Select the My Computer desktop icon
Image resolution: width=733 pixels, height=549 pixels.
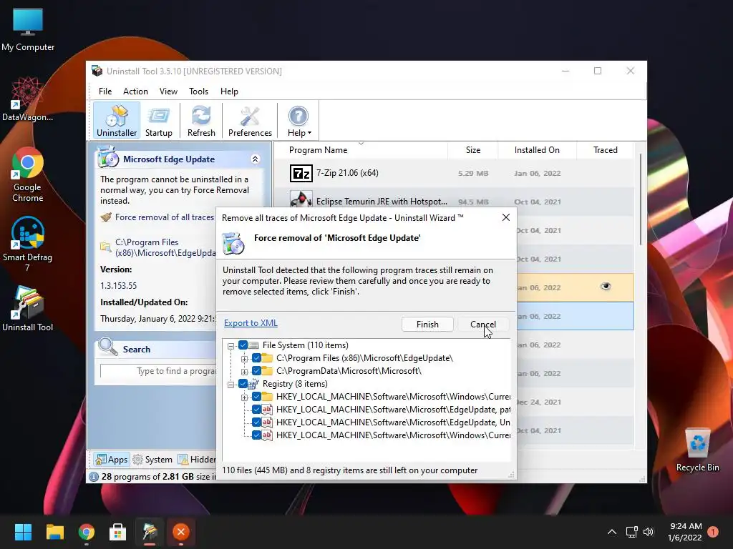(x=28, y=29)
